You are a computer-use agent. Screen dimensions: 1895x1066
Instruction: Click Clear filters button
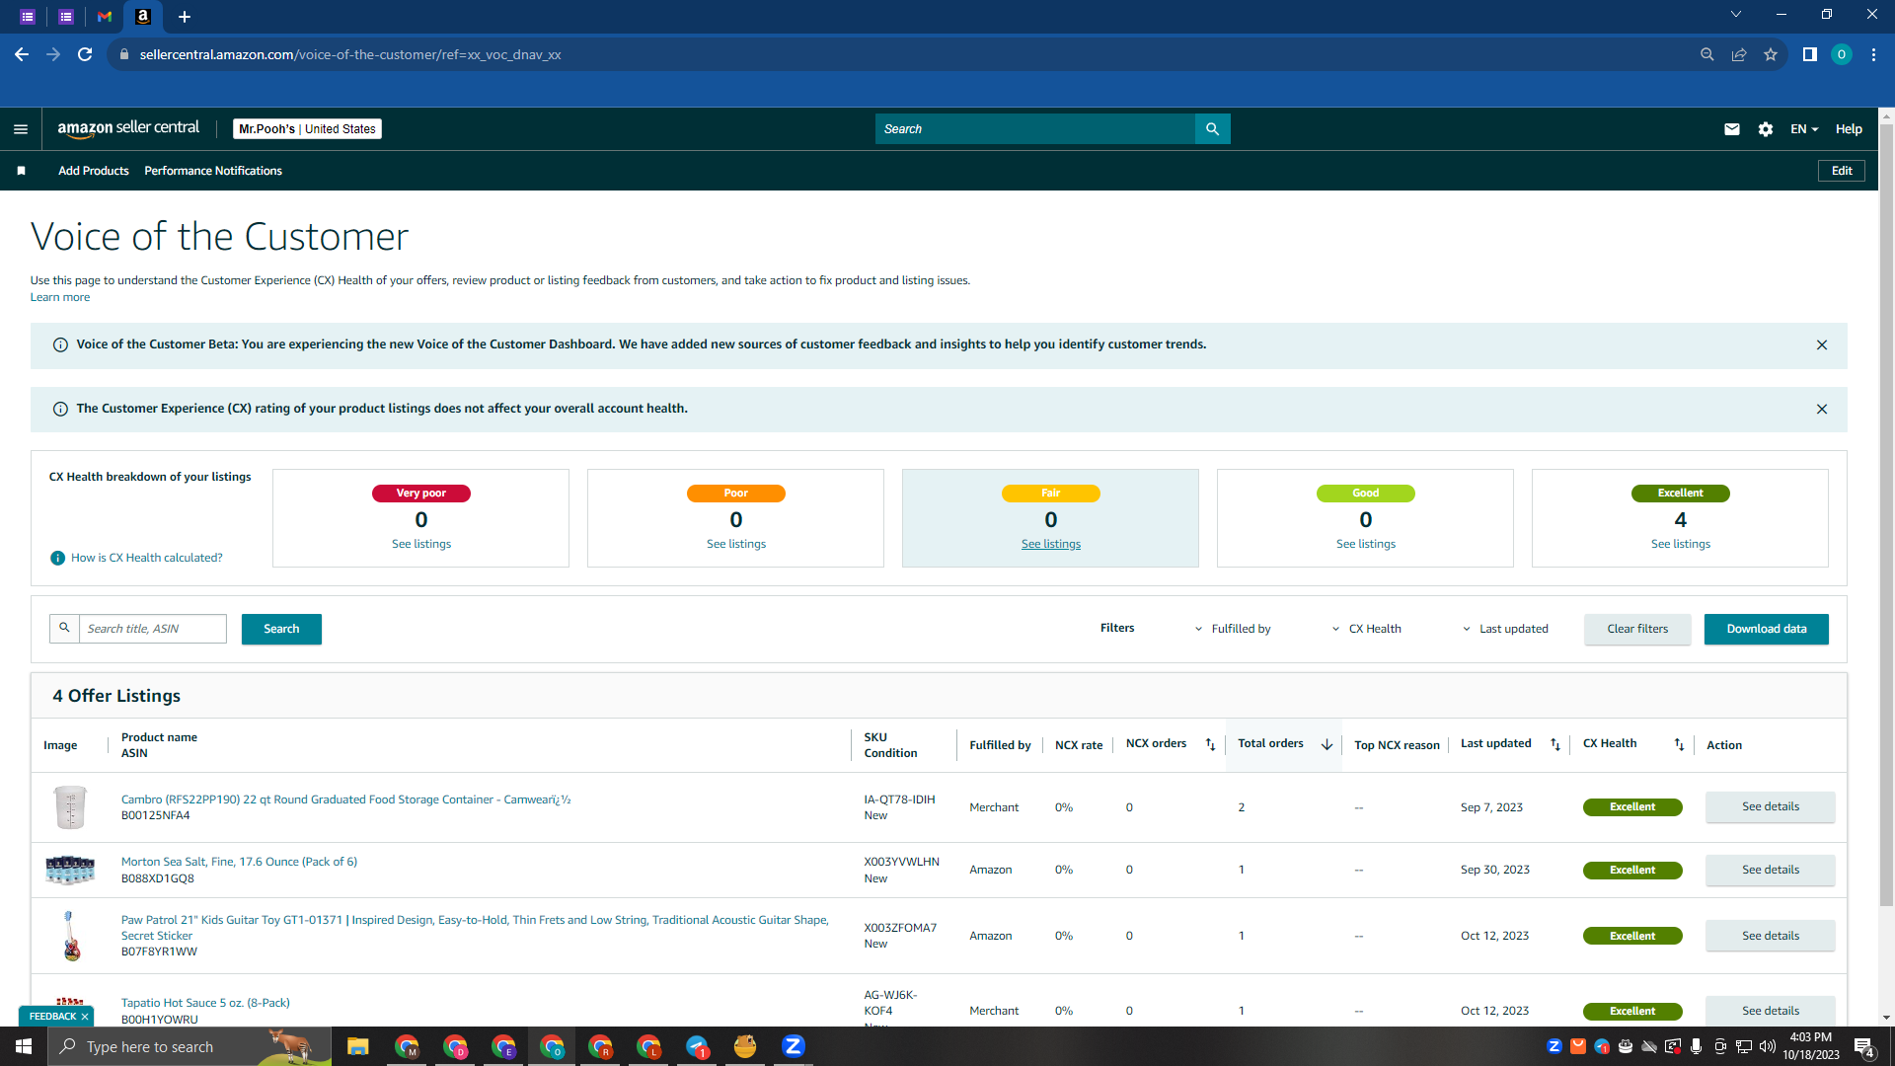click(x=1637, y=629)
